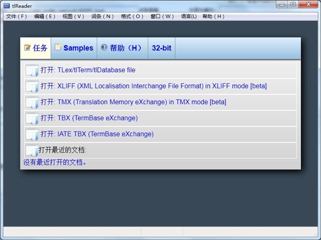321x240 pixels.
Task: Open the 语言(L) menu
Action: [x=189, y=17]
